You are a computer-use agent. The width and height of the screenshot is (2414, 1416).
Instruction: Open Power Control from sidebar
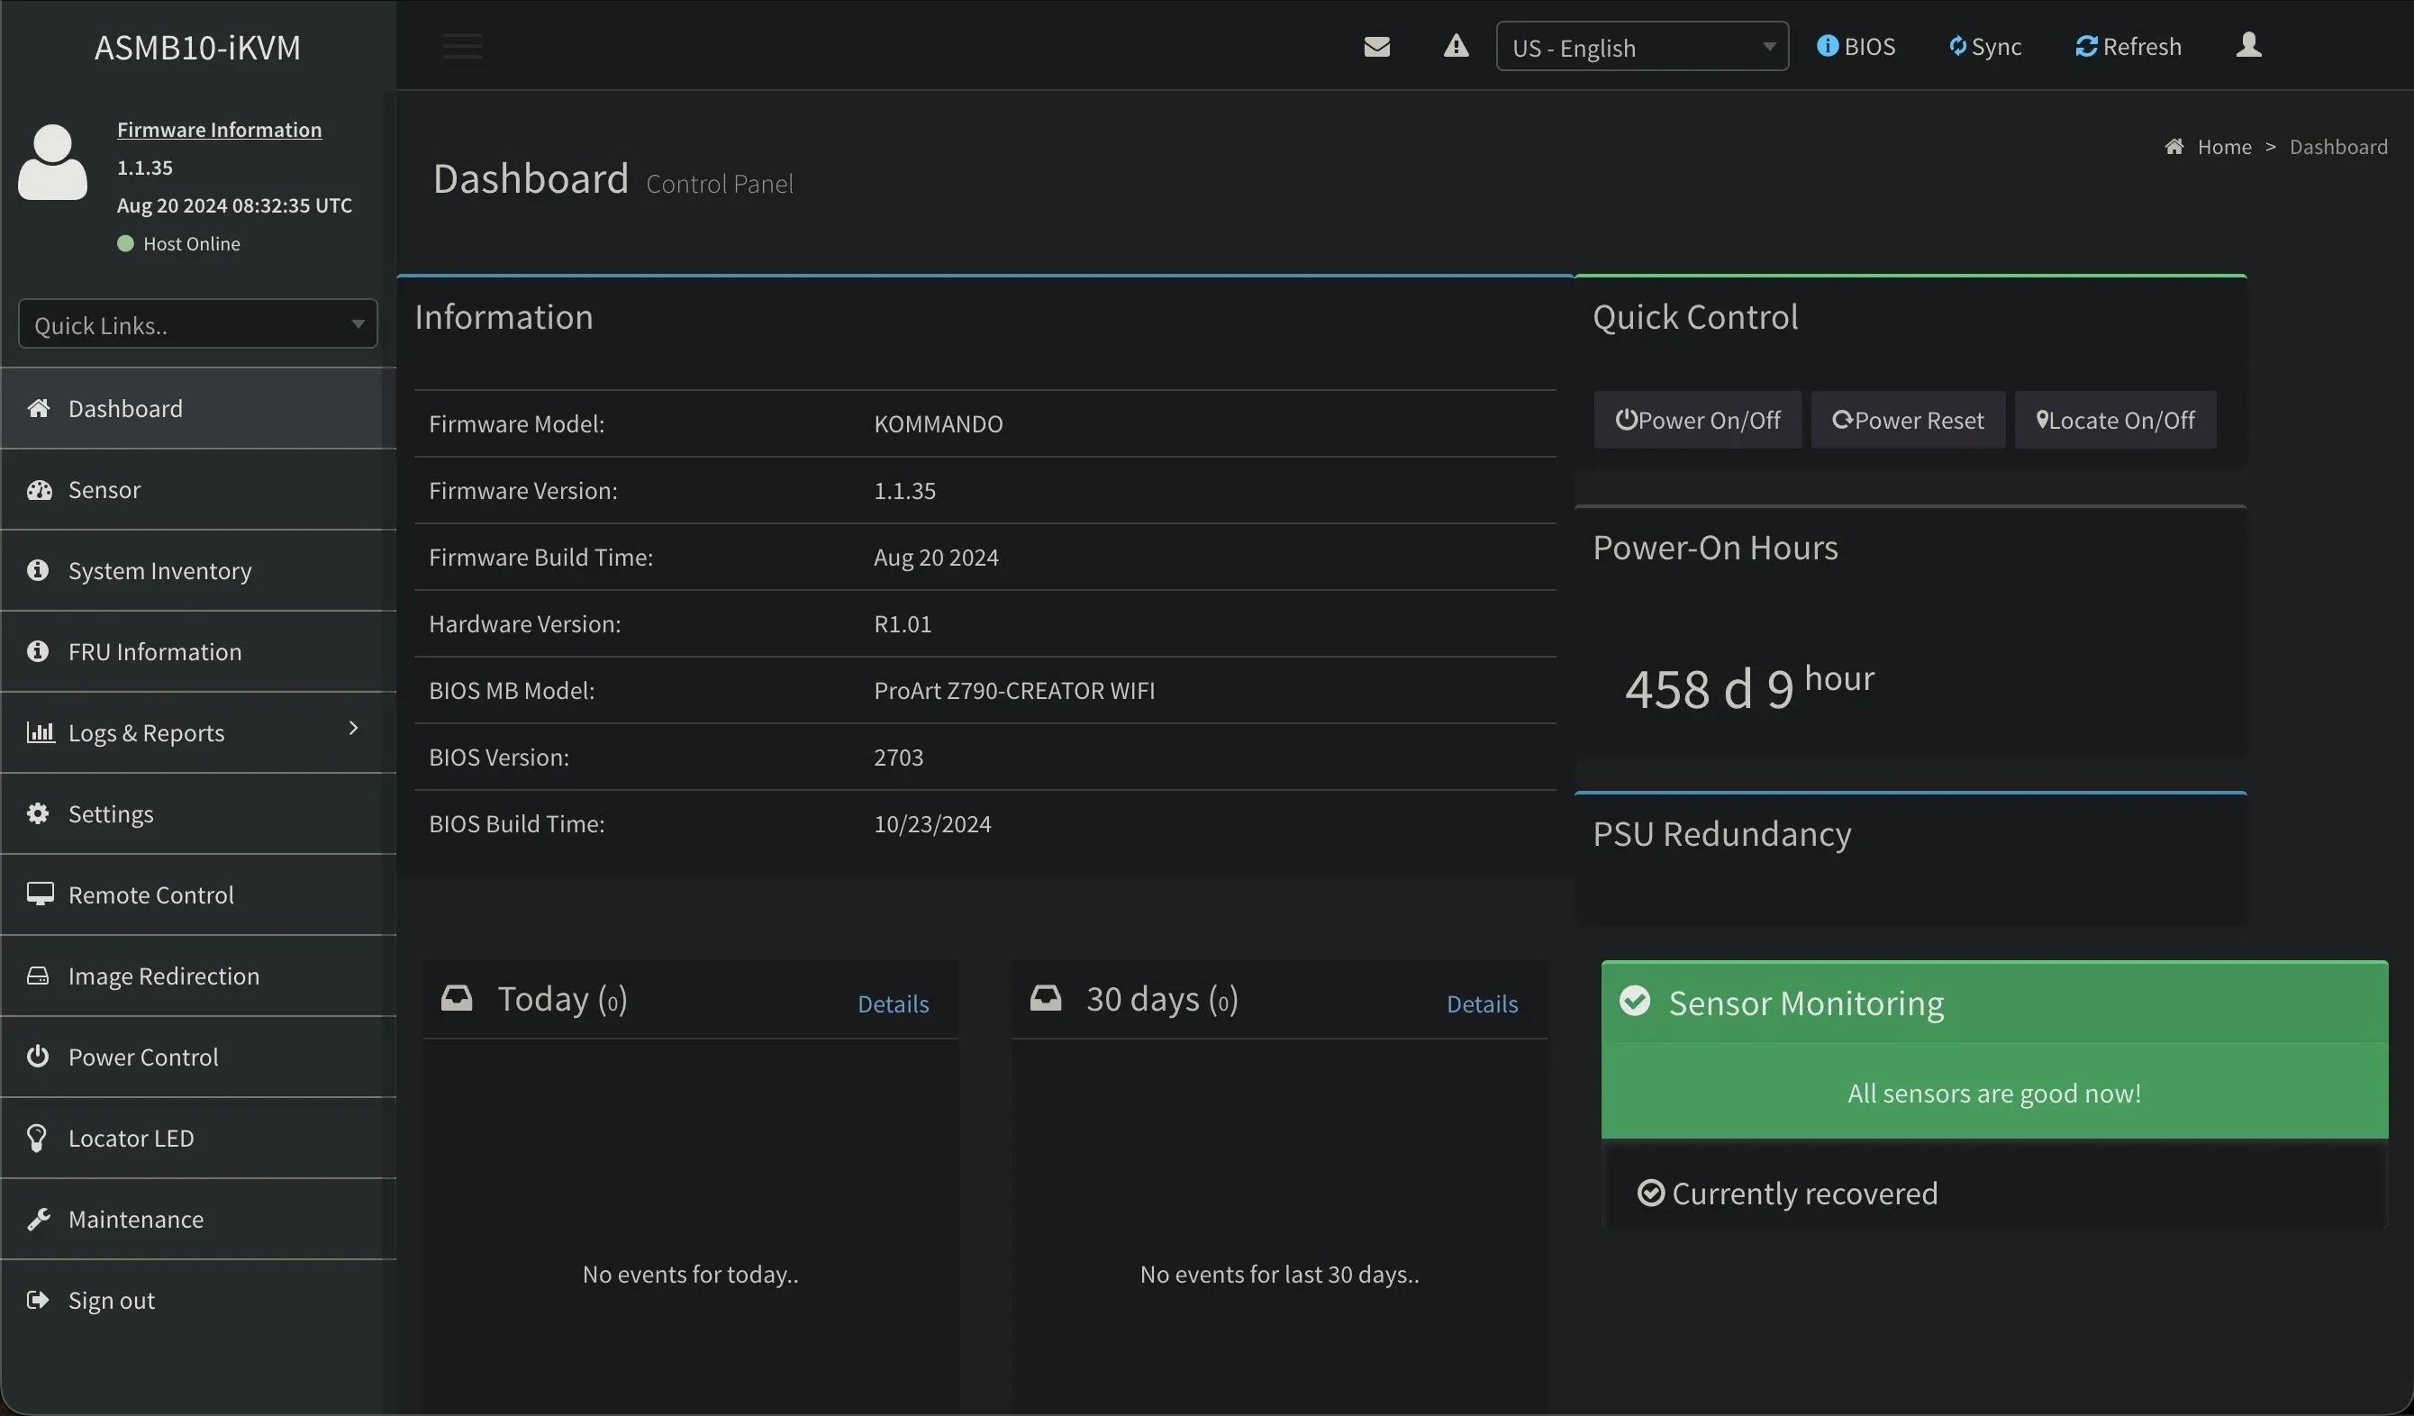[x=198, y=1057]
